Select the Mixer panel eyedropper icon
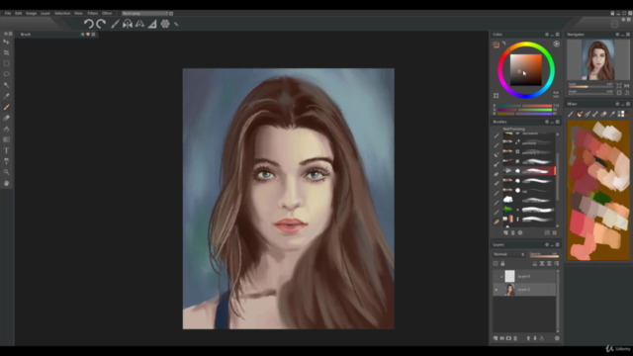Image resolution: width=633 pixels, height=356 pixels. click(612, 115)
